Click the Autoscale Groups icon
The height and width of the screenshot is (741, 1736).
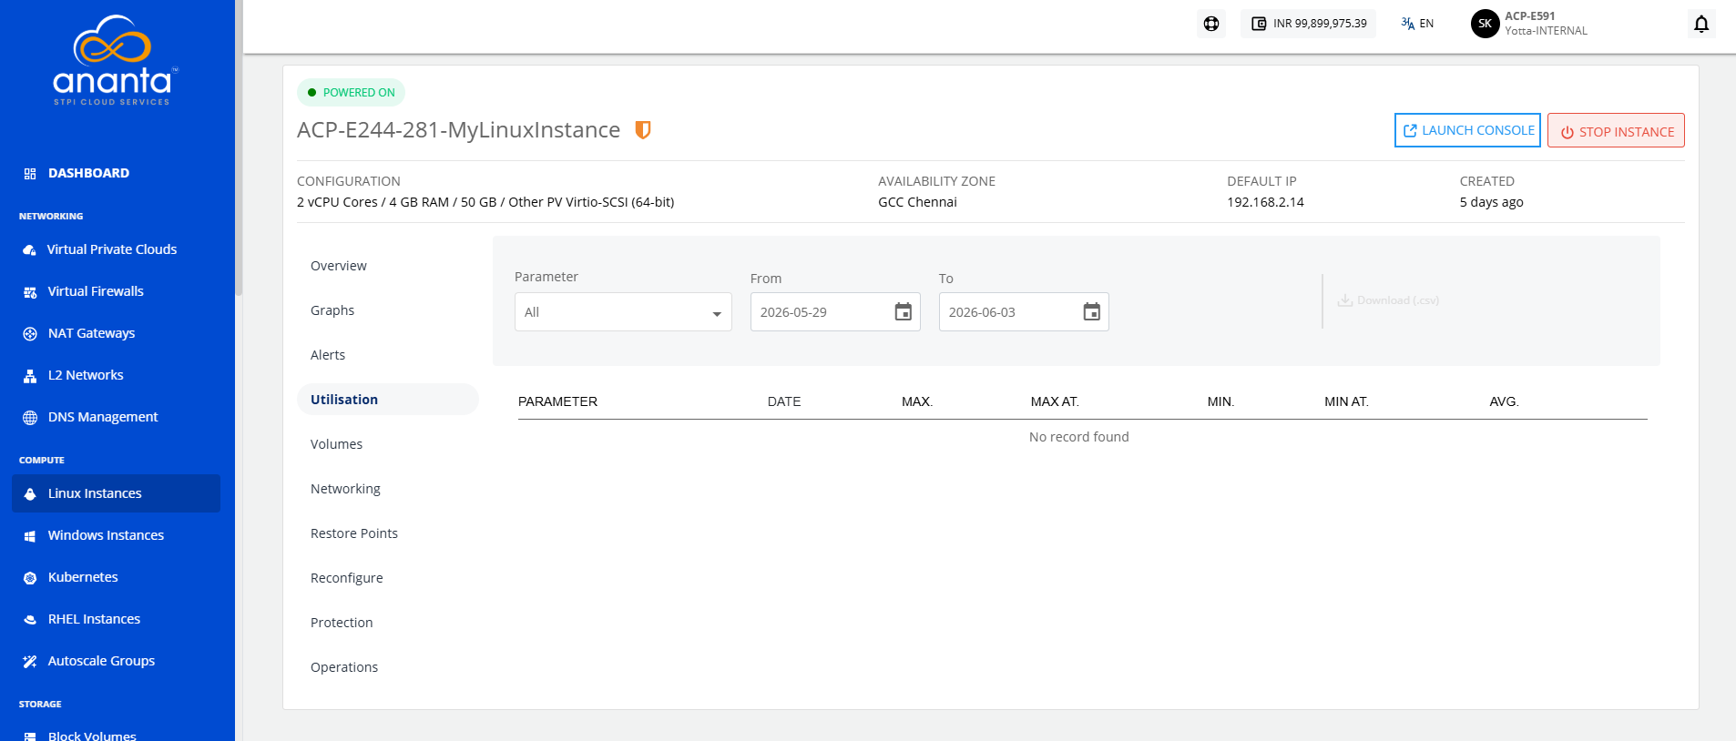point(30,662)
